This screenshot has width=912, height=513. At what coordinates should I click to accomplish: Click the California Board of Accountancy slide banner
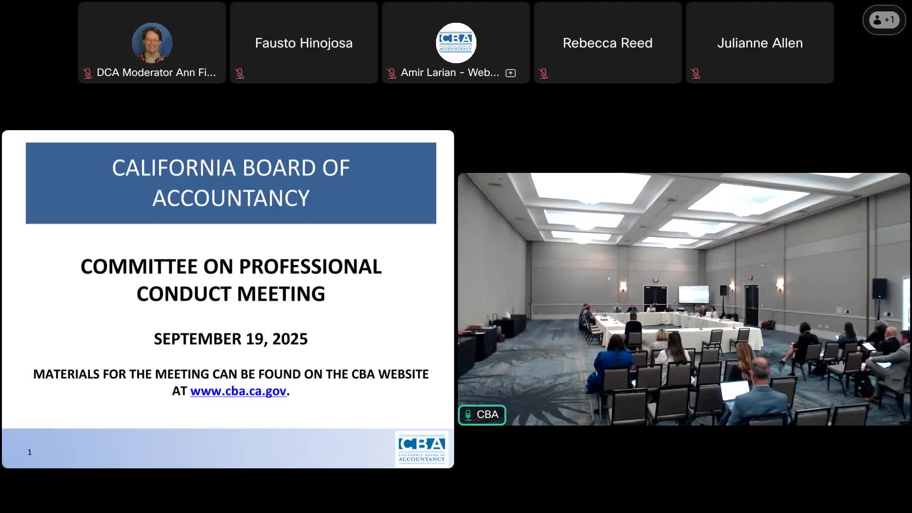(231, 183)
